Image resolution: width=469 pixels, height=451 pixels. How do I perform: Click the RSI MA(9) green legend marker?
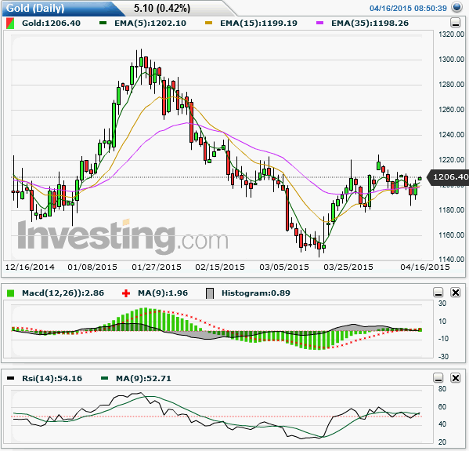point(104,378)
